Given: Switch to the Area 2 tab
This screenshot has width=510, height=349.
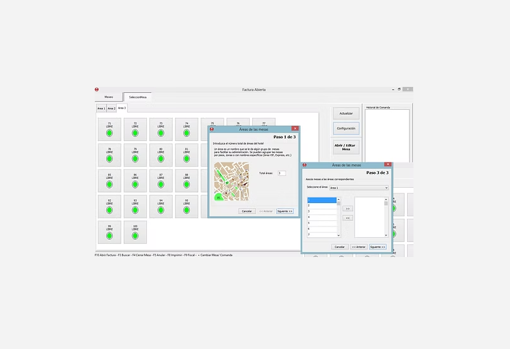Looking at the screenshot, I should 111,109.
